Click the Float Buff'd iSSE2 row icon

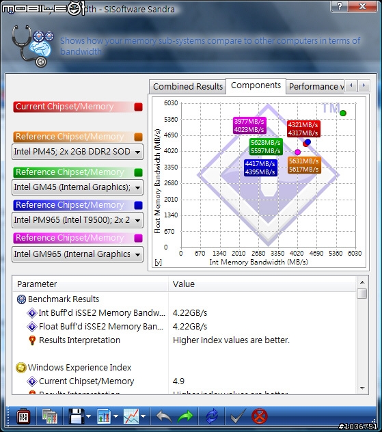[32, 327]
